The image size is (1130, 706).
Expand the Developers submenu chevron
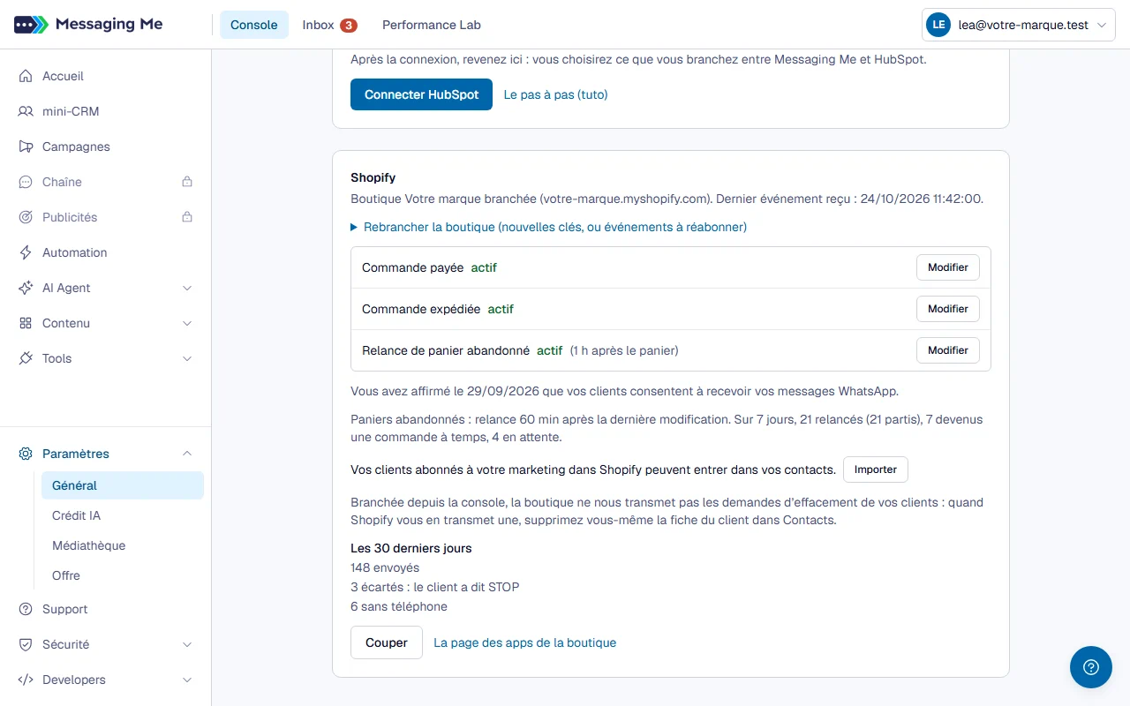[187, 680]
